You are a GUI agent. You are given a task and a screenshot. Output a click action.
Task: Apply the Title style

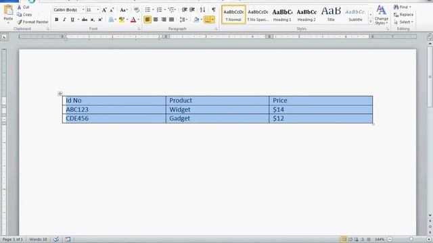click(331, 15)
